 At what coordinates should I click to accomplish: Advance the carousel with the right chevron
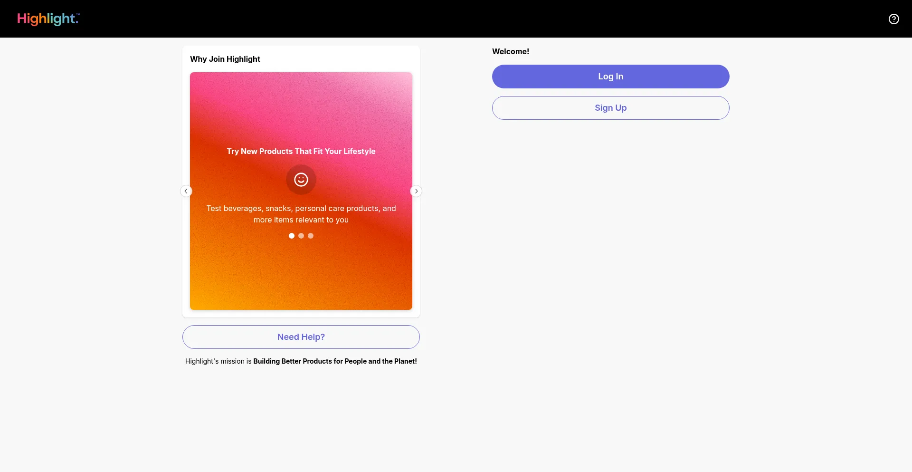pos(416,191)
